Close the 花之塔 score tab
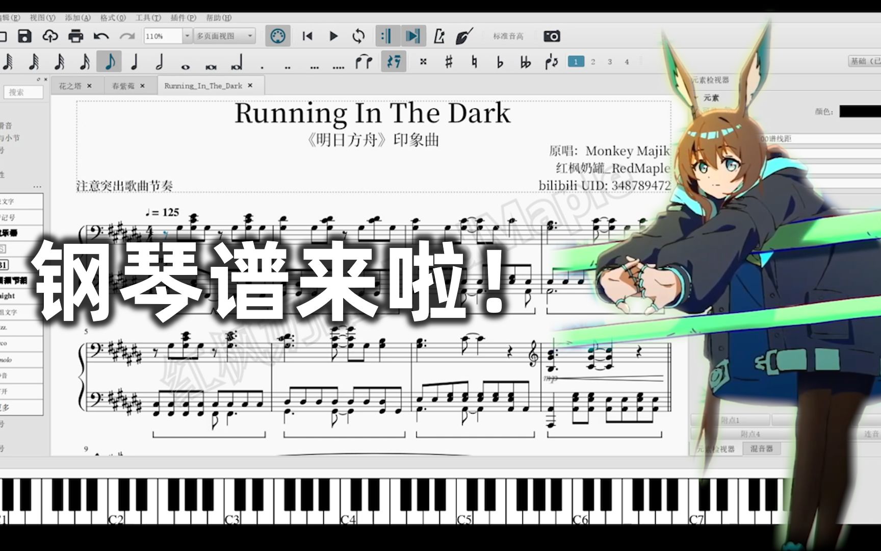The image size is (881, 551). click(89, 86)
